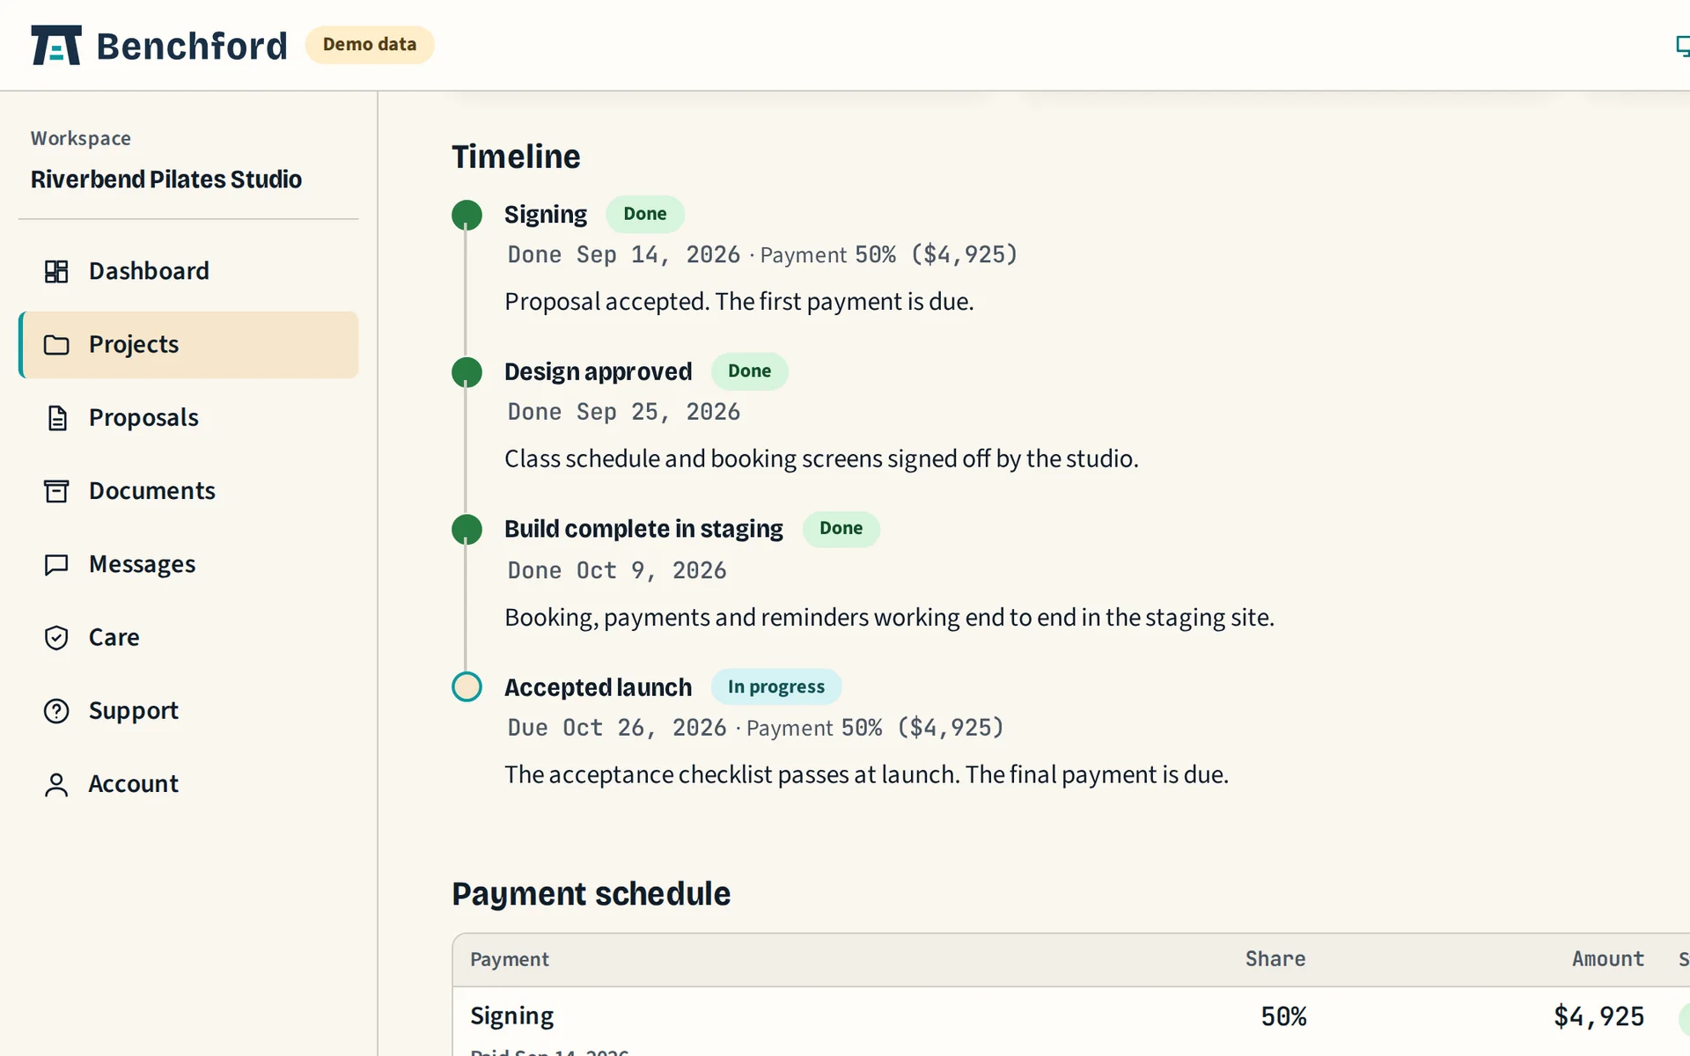The height and width of the screenshot is (1056, 1690).
Task: Click the Done badge beside Build complete in staging
Action: 841,529
